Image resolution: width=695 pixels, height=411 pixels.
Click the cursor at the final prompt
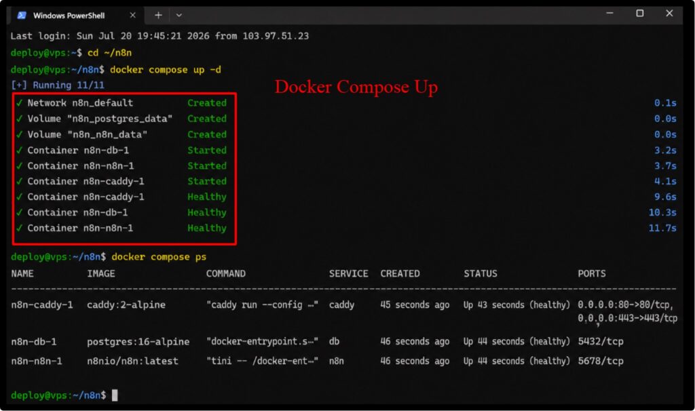(x=115, y=395)
